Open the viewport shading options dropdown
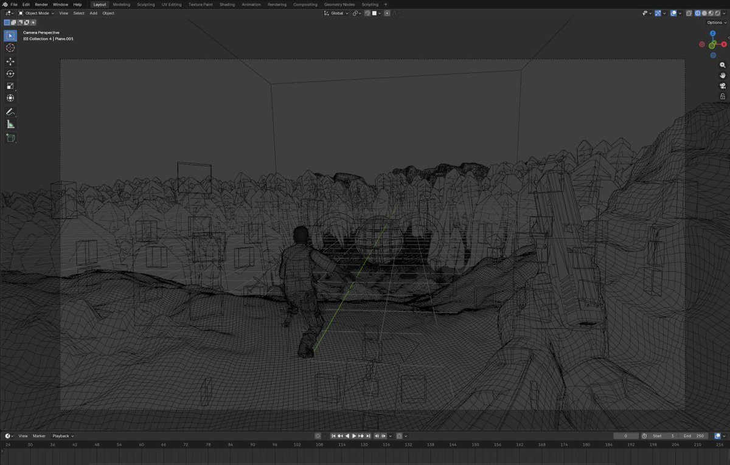Image resolution: width=730 pixels, height=465 pixels. 725,13
